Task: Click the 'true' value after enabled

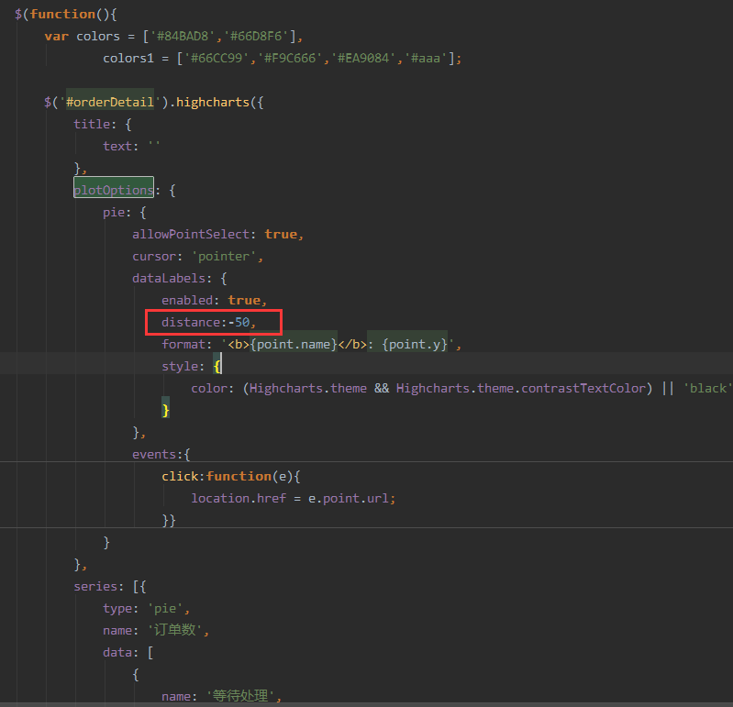Action: pos(243,300)
